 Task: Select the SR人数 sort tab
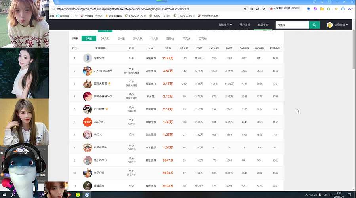105,38
